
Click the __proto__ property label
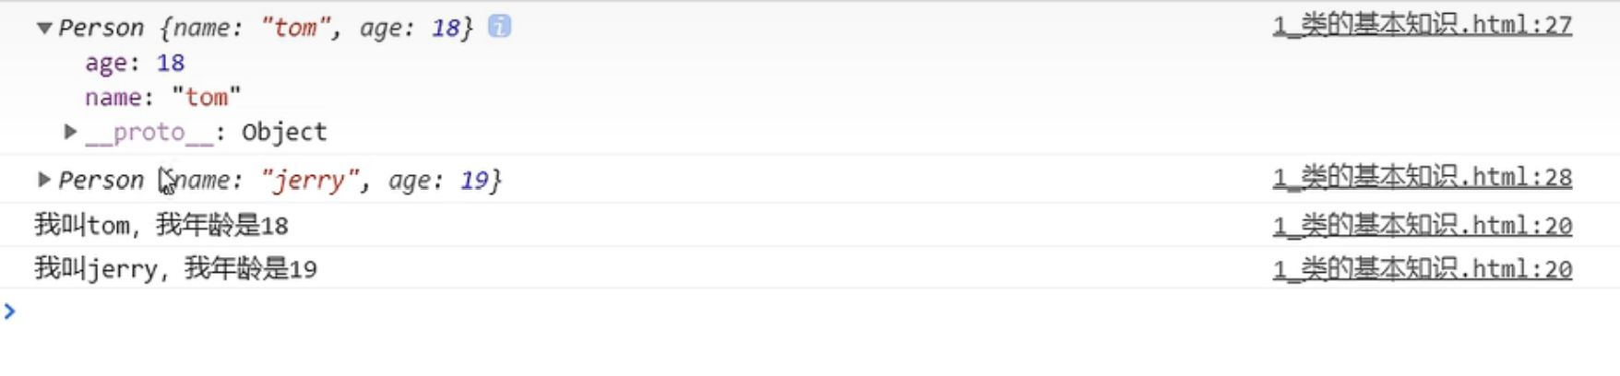149,132
